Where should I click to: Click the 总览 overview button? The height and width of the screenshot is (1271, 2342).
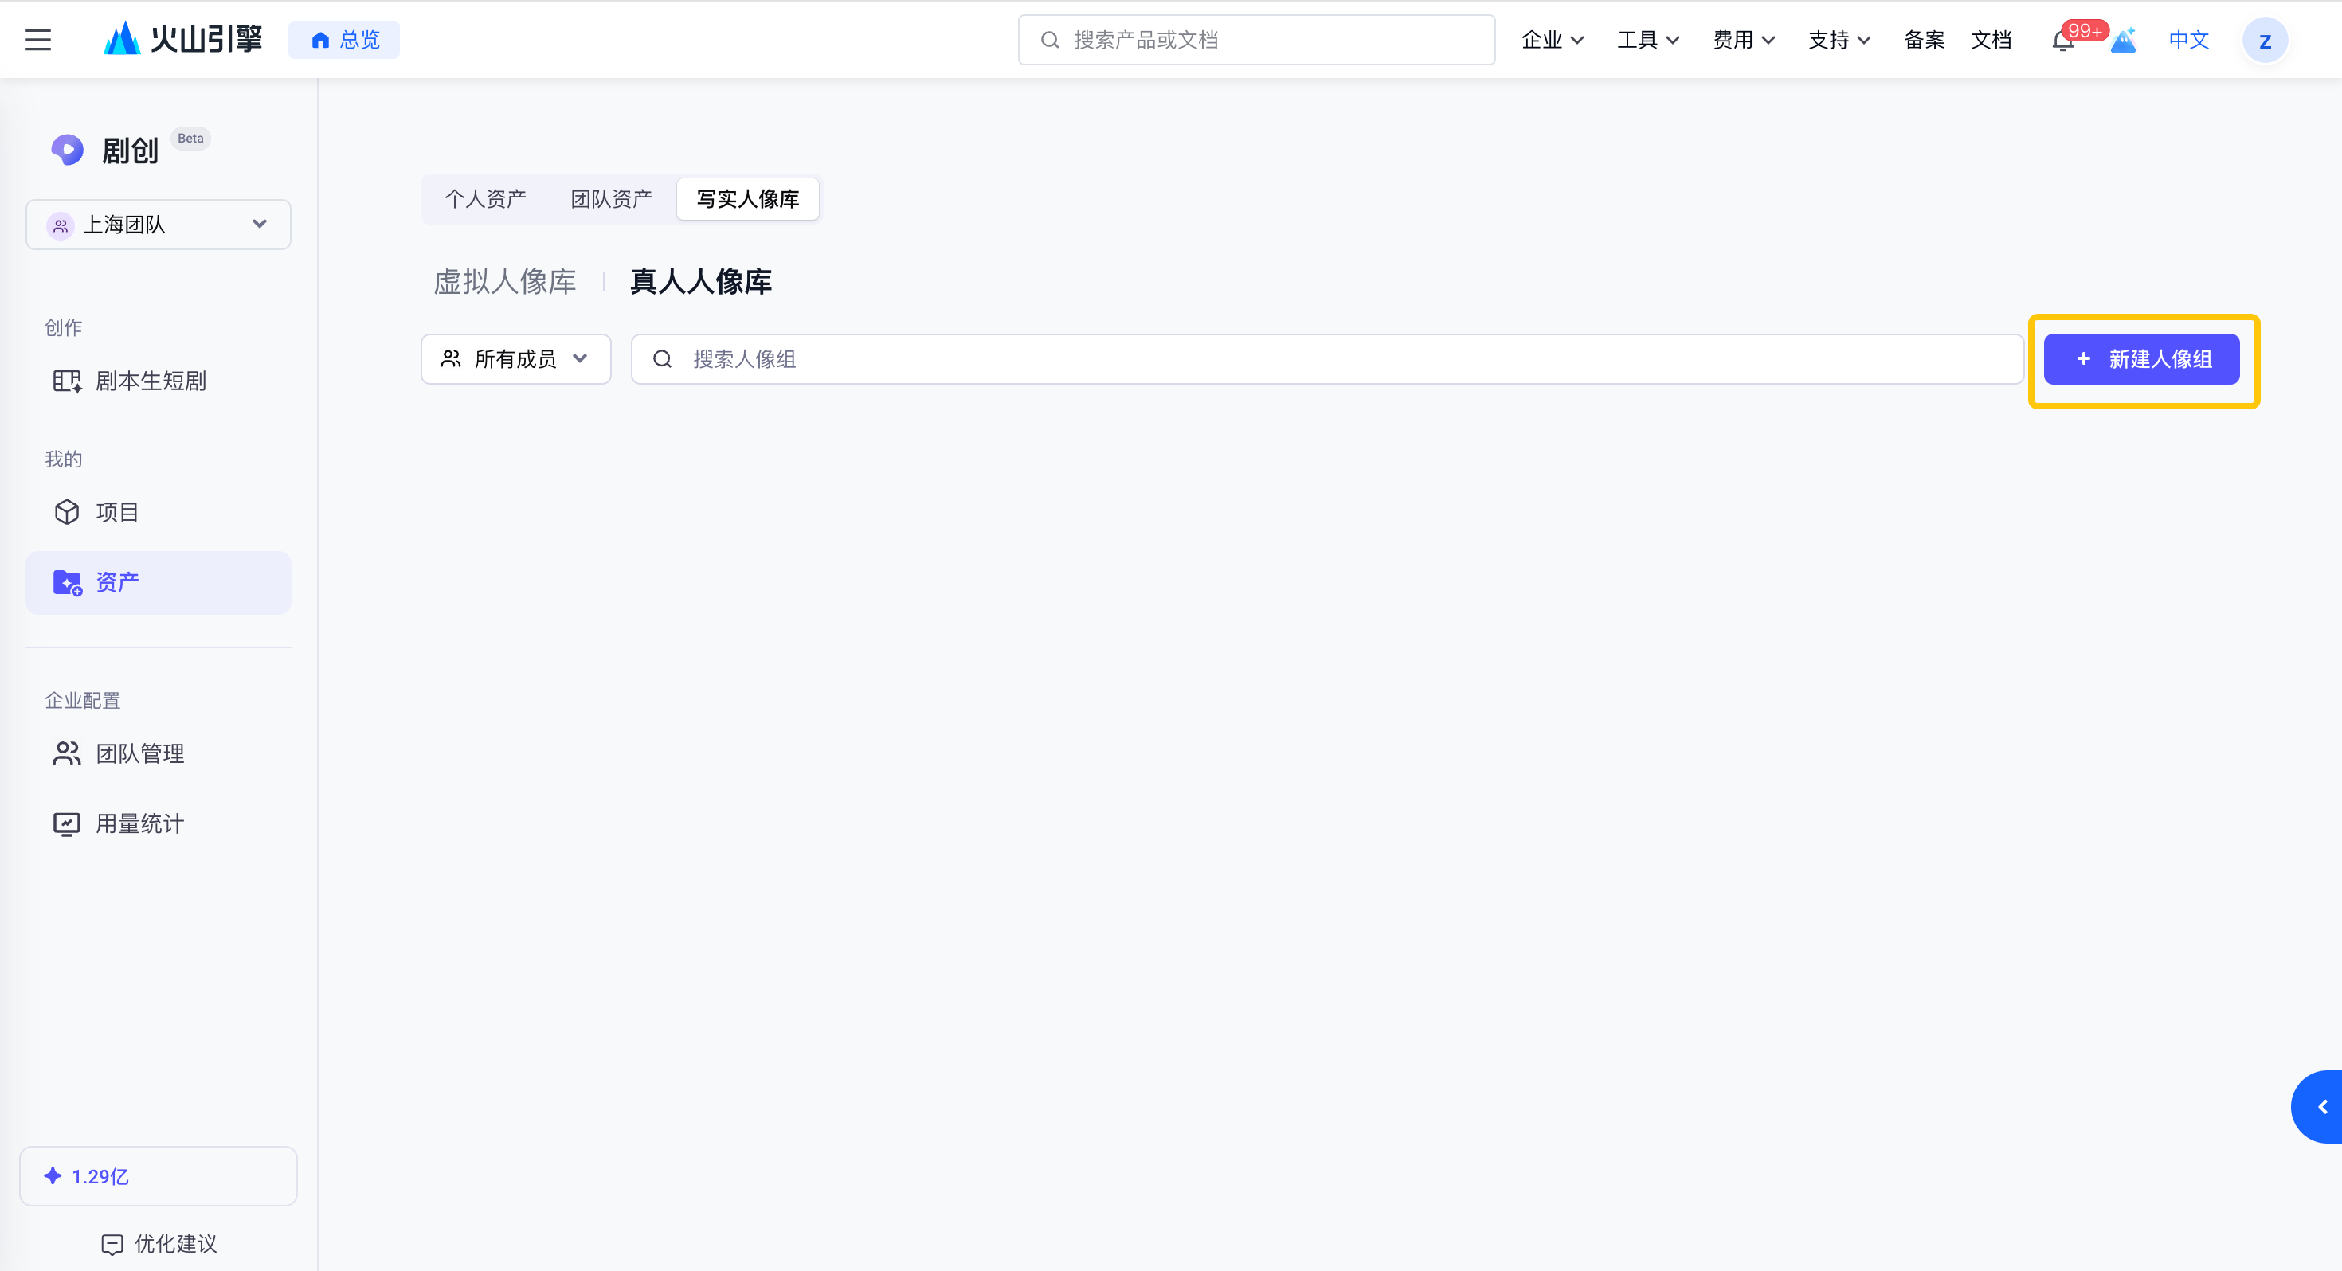click(x=343, y=40)
